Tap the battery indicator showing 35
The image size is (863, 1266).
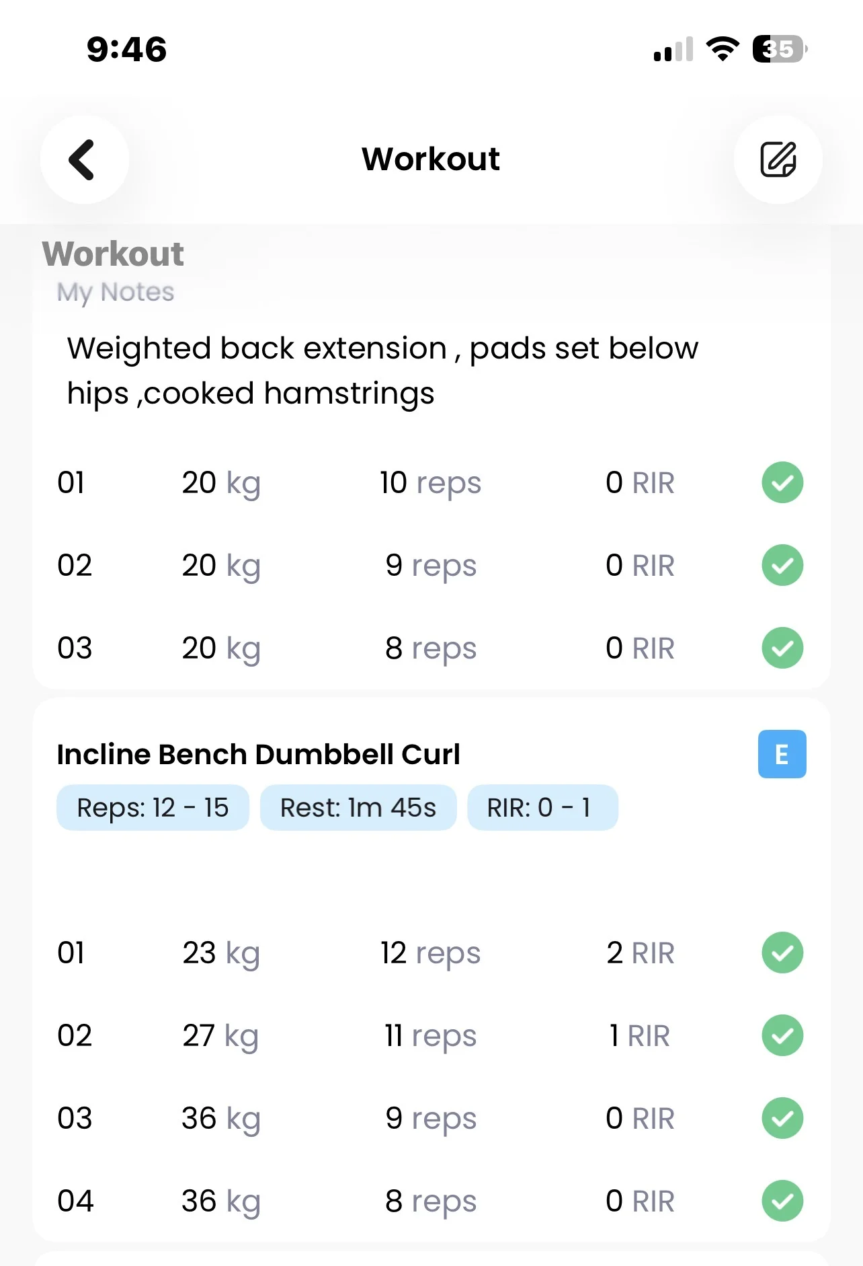[779, 49]
